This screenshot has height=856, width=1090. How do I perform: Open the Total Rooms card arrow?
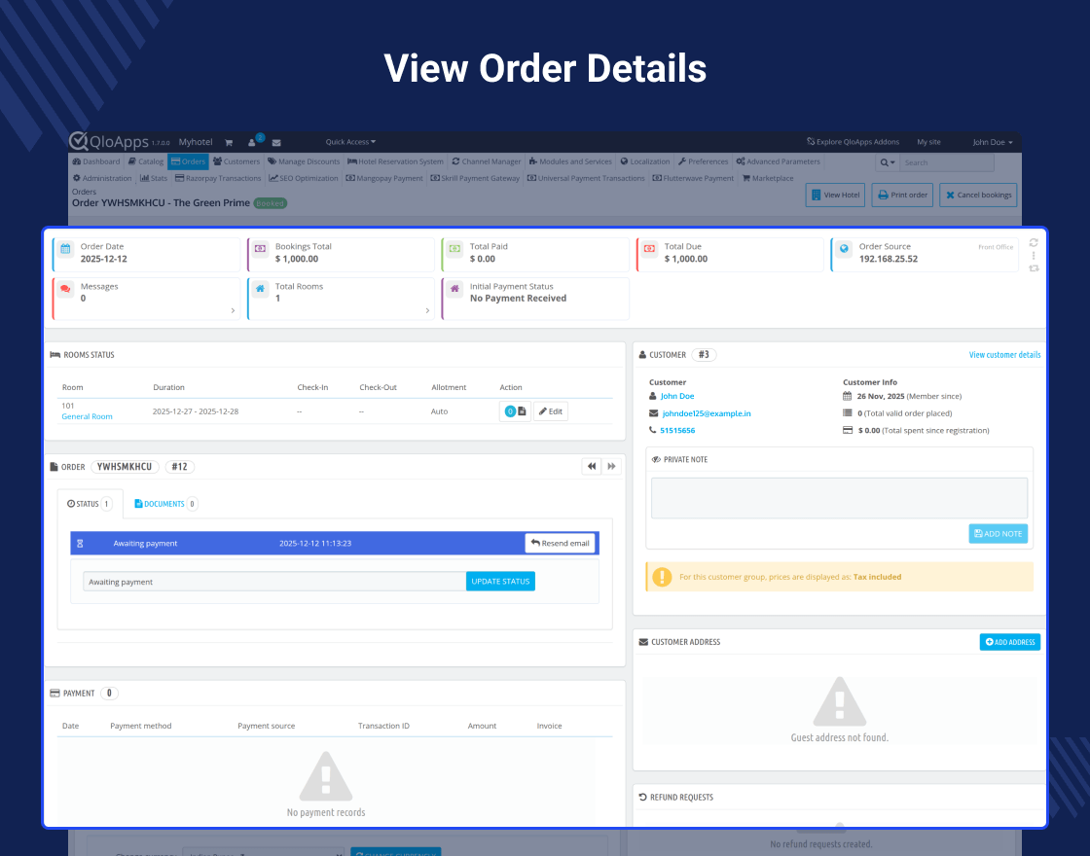[x=427, y=310]
